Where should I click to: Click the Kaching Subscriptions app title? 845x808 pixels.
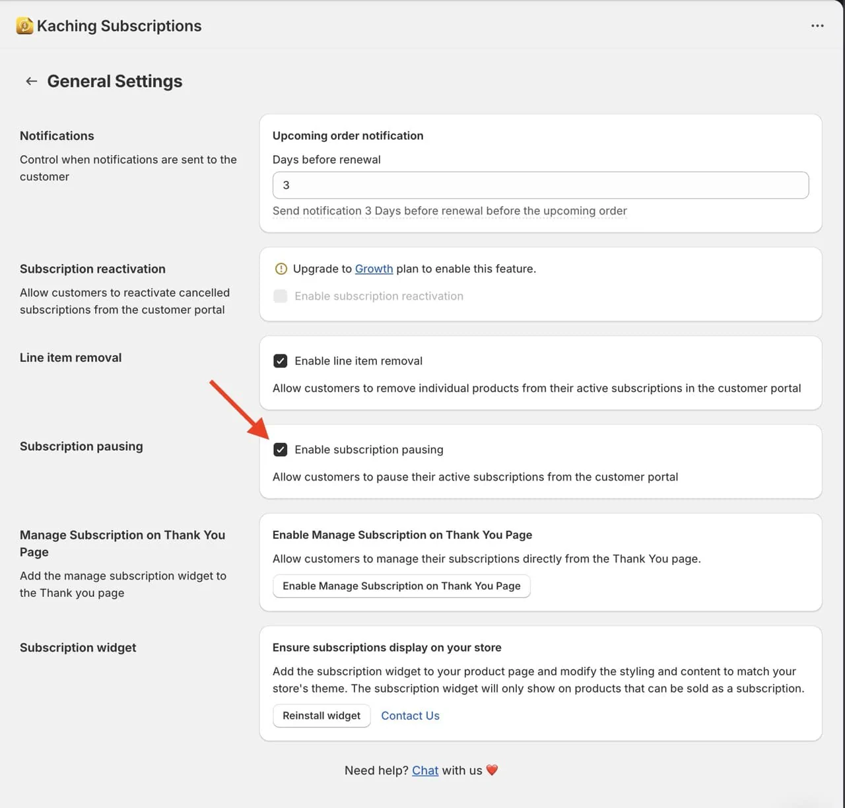119,26
